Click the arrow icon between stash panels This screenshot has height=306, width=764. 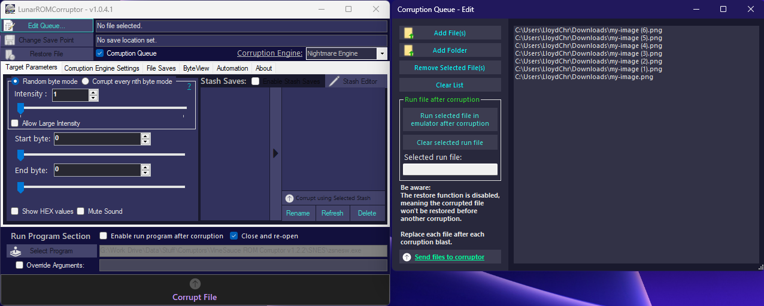click(275, 153)
